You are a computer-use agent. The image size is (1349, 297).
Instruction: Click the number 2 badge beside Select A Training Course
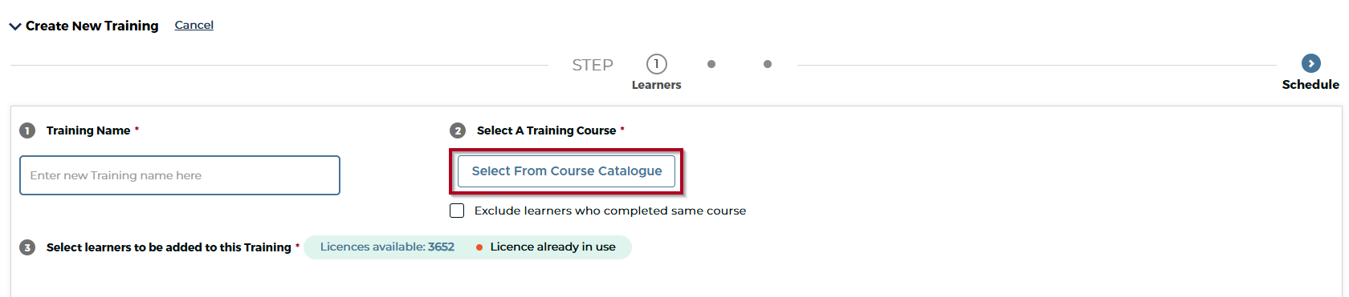pyautogui.click(x=458, y=130)
